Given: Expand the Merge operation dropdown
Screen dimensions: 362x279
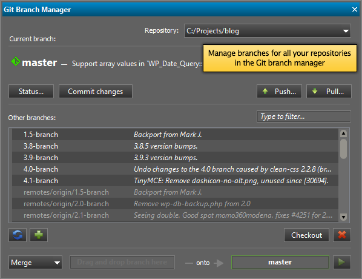Looking at the screenshot, I should (35, 263).
